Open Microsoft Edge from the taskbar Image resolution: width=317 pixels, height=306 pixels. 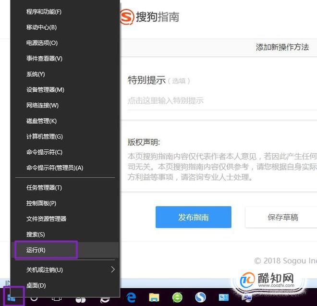[x=131, y=297]
